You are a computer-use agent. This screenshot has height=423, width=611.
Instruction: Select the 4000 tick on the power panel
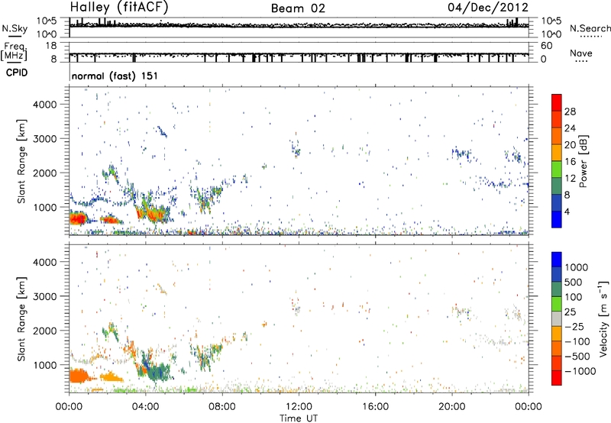coord(44,105)
